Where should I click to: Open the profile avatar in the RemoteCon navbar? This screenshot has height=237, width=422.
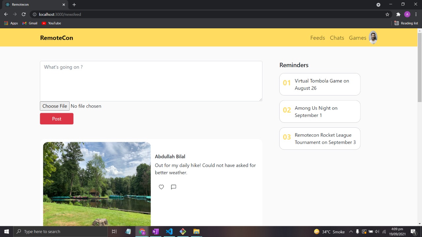coord(373,38)
